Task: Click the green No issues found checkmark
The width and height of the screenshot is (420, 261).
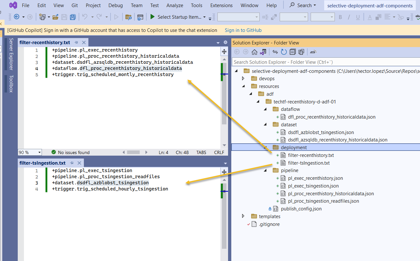Action: [x=54, y=152]
